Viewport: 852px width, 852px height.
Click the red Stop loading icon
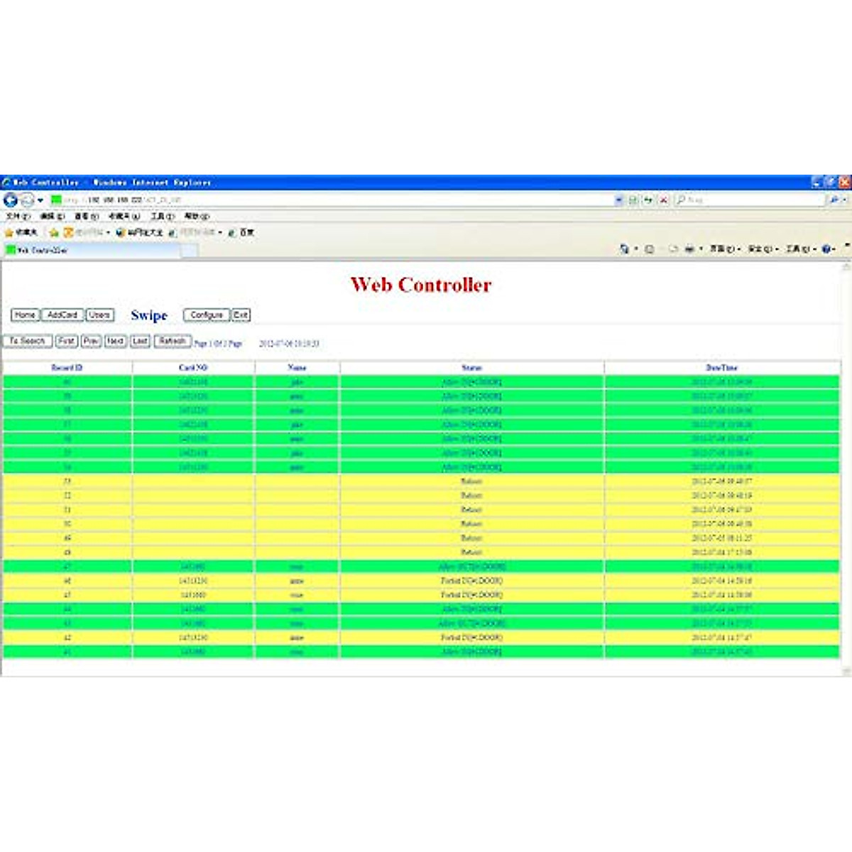click(x=663, y=200)
